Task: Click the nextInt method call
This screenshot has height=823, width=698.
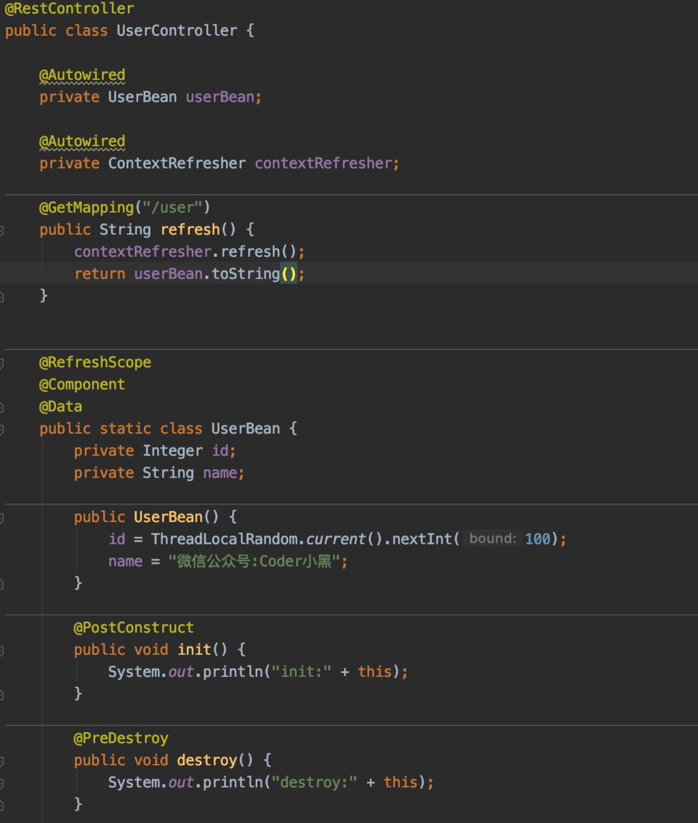Action: click(x=422, y=539)
